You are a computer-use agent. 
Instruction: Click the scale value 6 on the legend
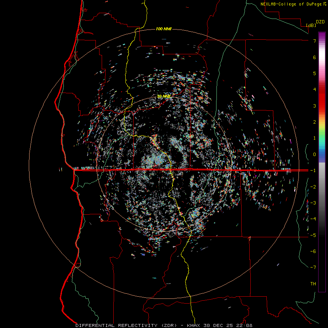[315, 57]
